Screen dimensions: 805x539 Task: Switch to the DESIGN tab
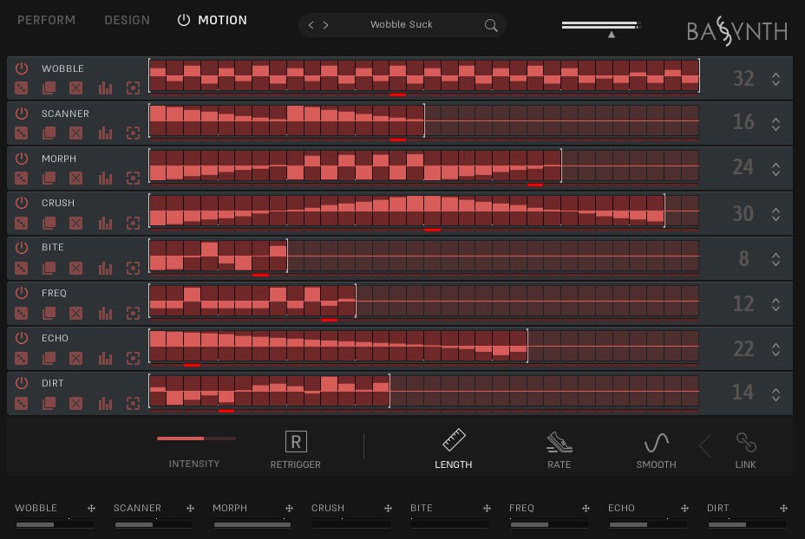point(127,20)
